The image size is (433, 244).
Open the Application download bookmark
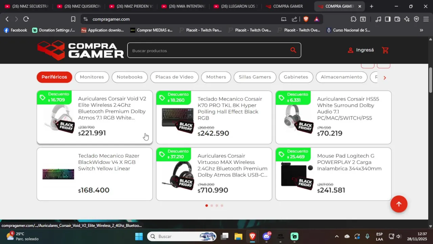[102, 30]
